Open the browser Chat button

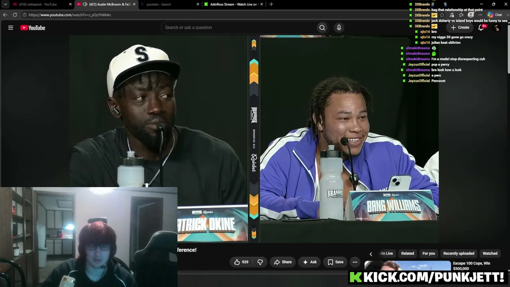point(494,15)
